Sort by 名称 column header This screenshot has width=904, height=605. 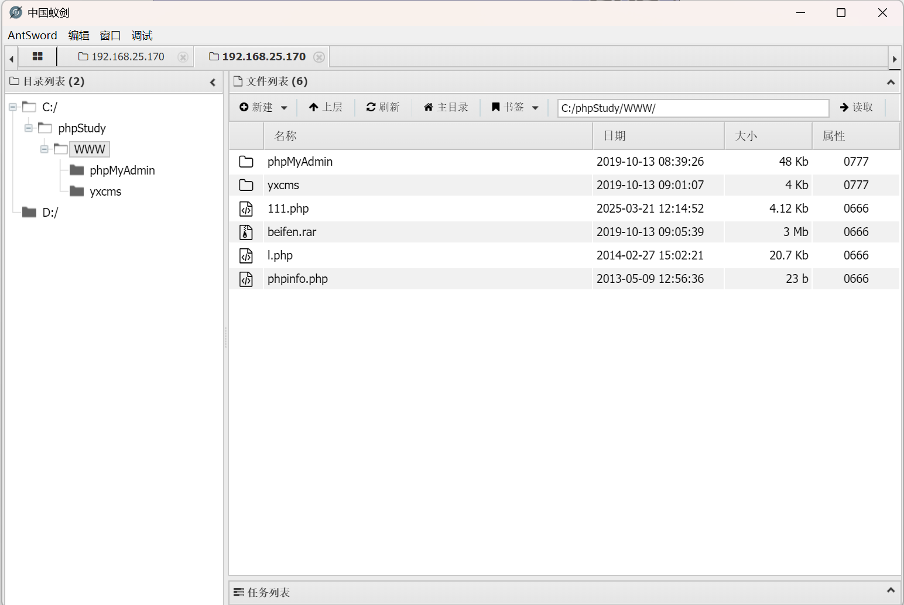click(428, 136)
